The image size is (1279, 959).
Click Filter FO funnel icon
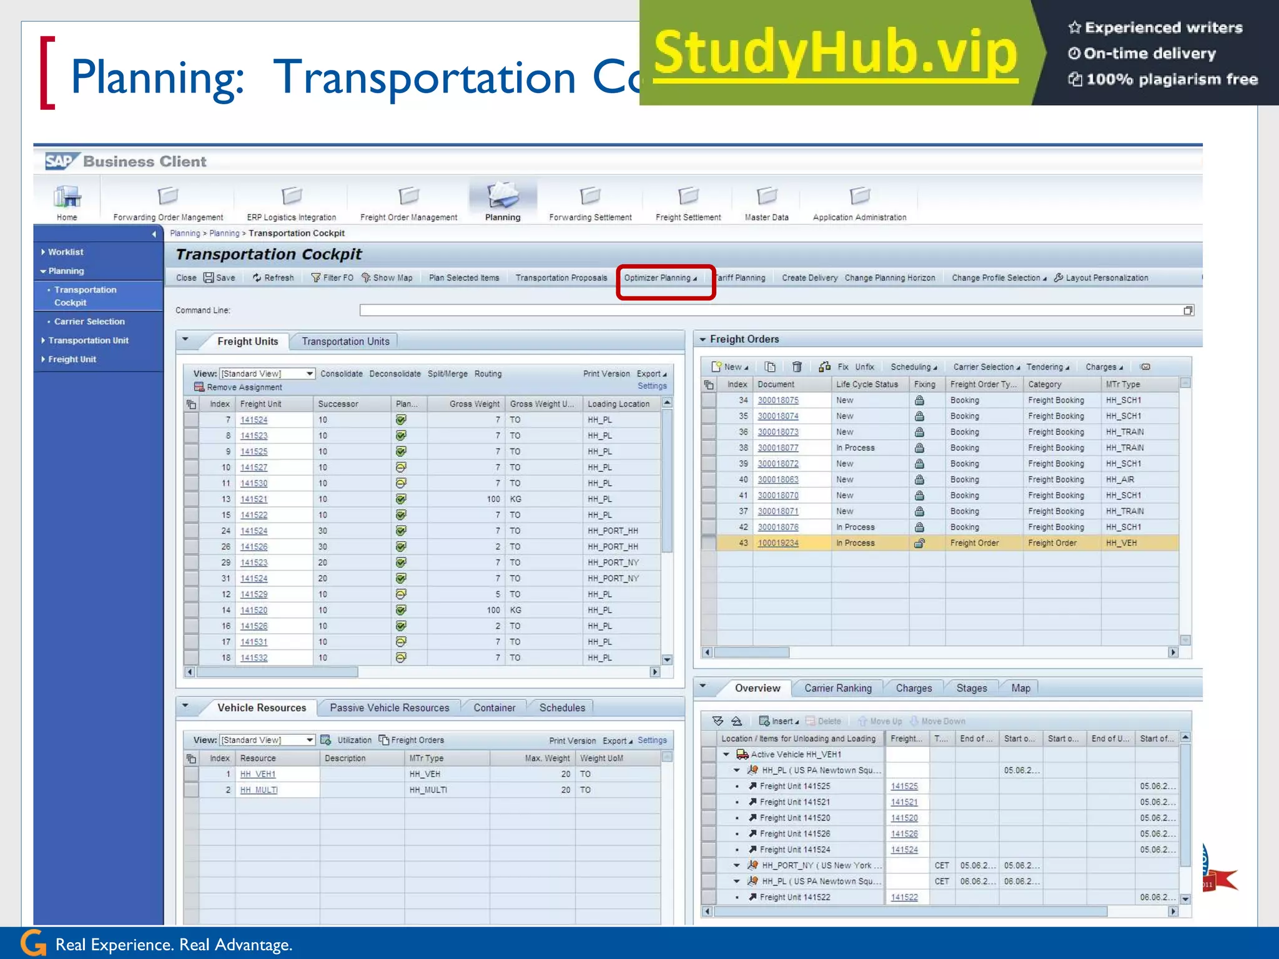click(315, 278)
